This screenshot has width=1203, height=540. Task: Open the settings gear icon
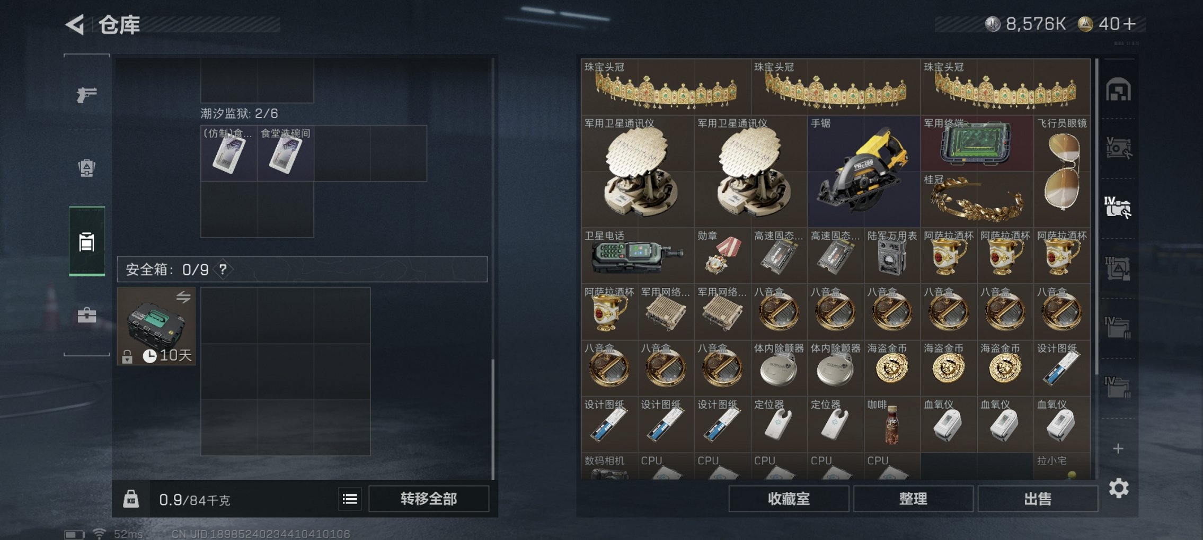point(1118,488)
